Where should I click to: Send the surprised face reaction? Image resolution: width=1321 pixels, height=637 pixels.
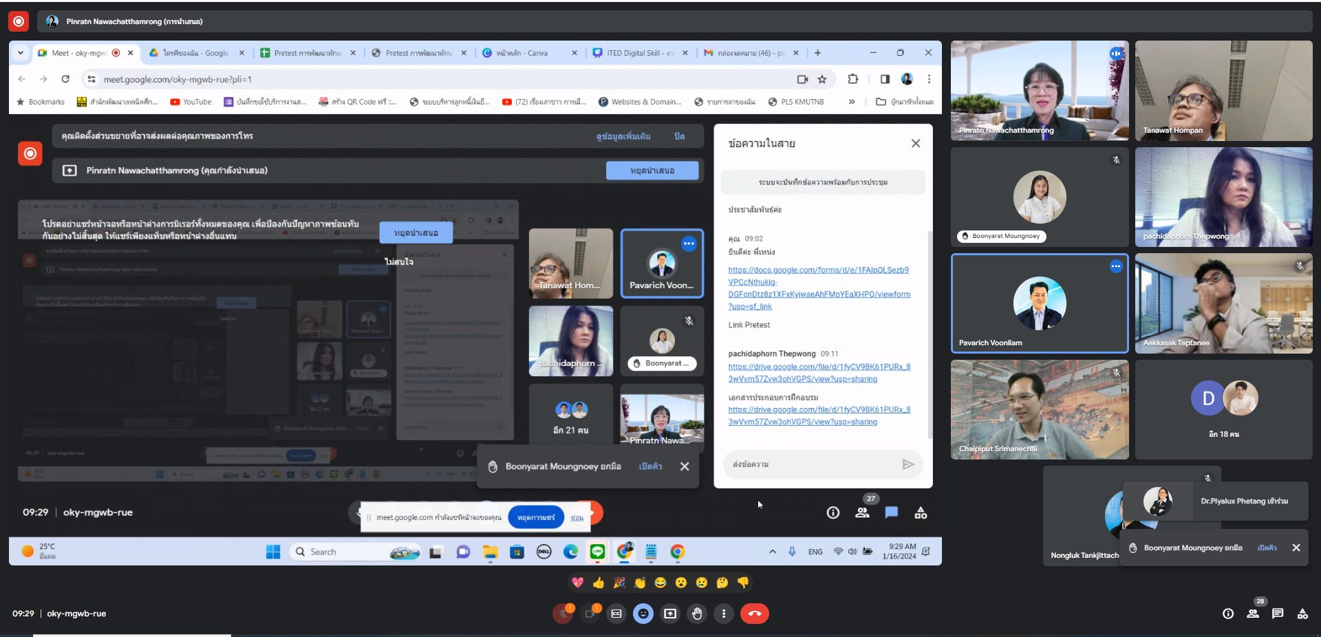(x=681, y=583)
